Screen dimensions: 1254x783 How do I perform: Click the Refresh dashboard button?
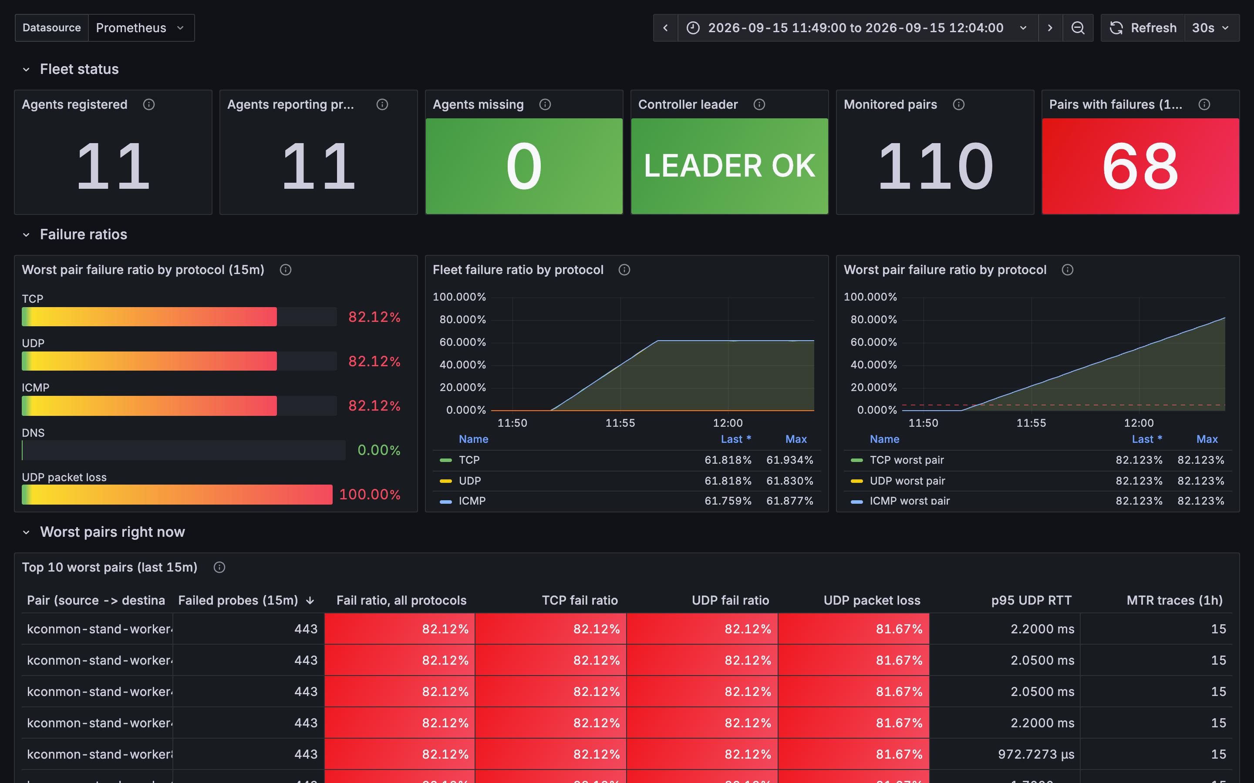1143,28
